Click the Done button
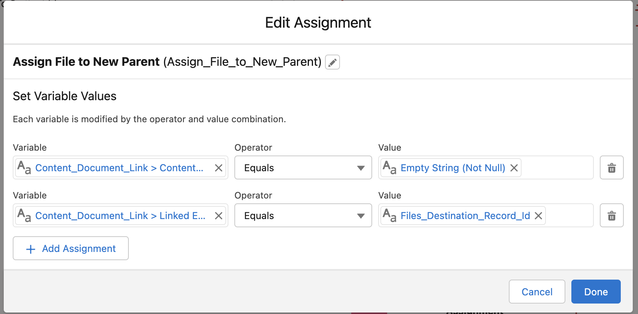This screenshot has width=638, height=314. coord(596,292)
